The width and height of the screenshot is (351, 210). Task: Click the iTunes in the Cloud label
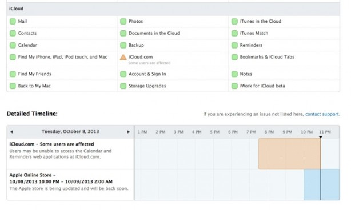point(261,21)
